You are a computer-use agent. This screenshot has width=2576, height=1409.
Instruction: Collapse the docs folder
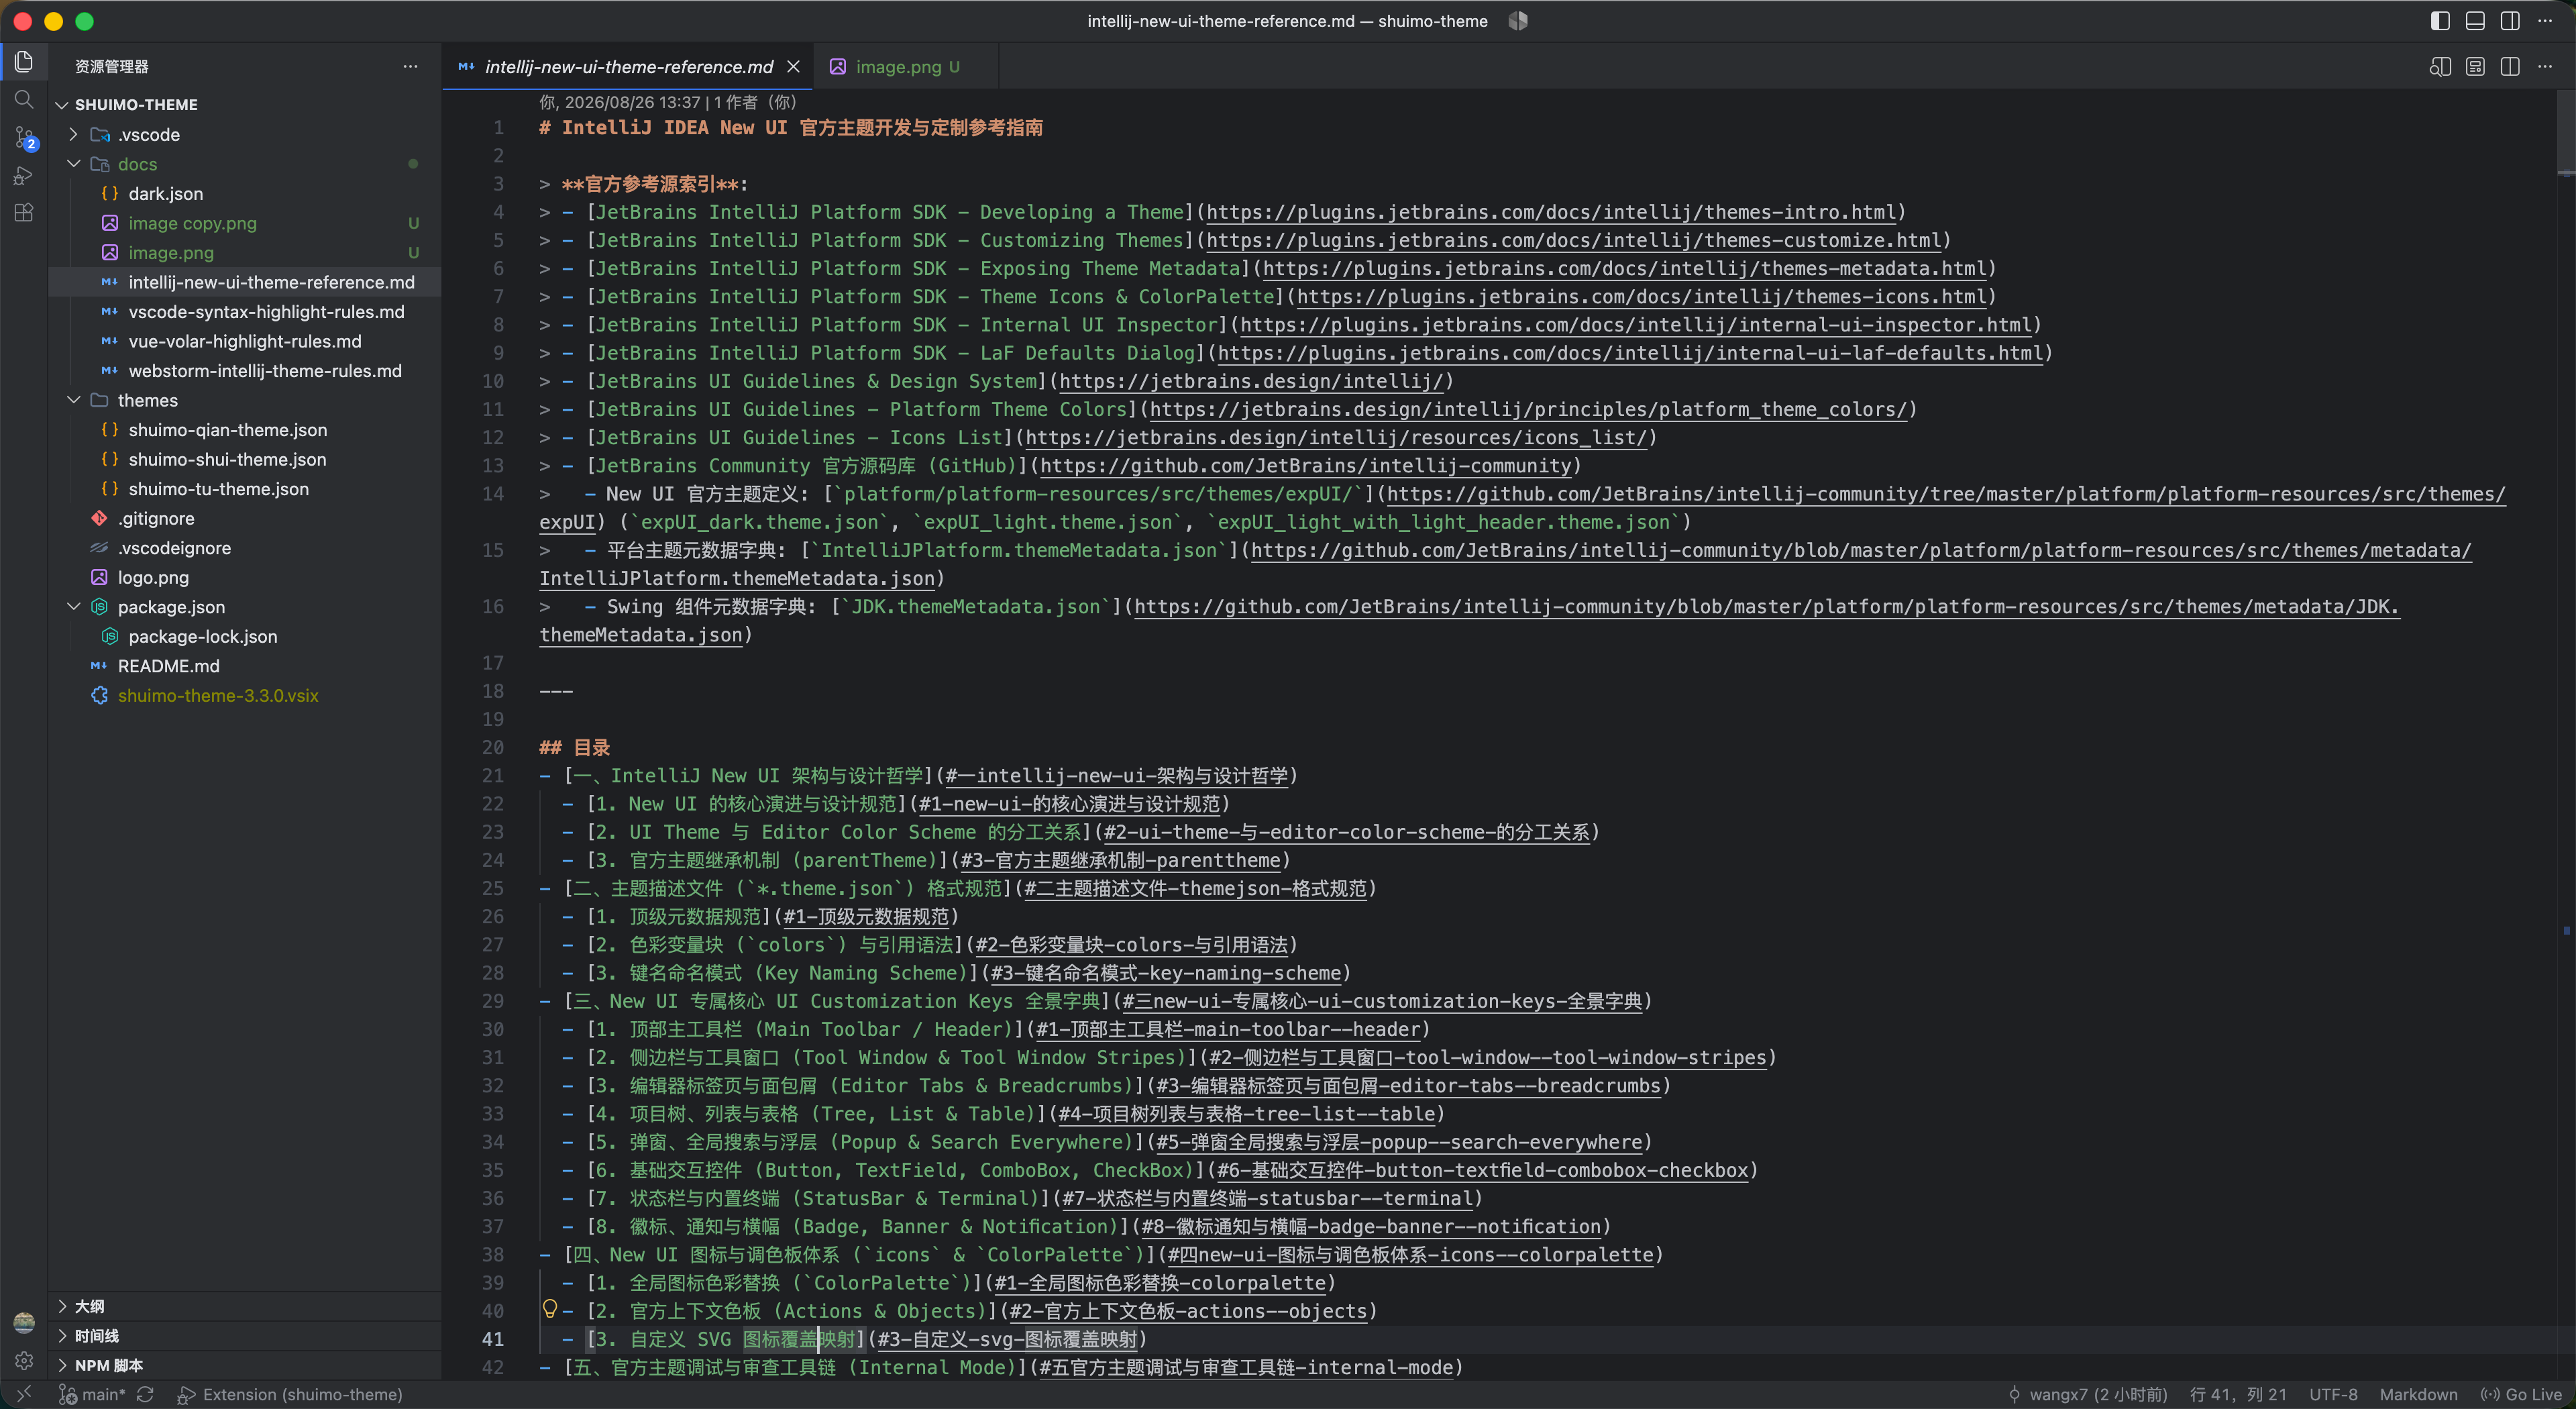[74, 164]
